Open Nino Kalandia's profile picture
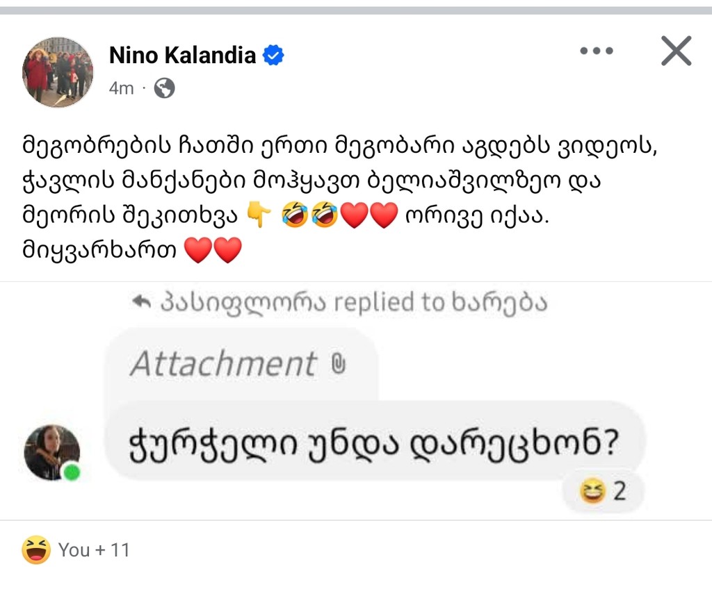This screenshot has height=589, width=712. click(58, 72)
